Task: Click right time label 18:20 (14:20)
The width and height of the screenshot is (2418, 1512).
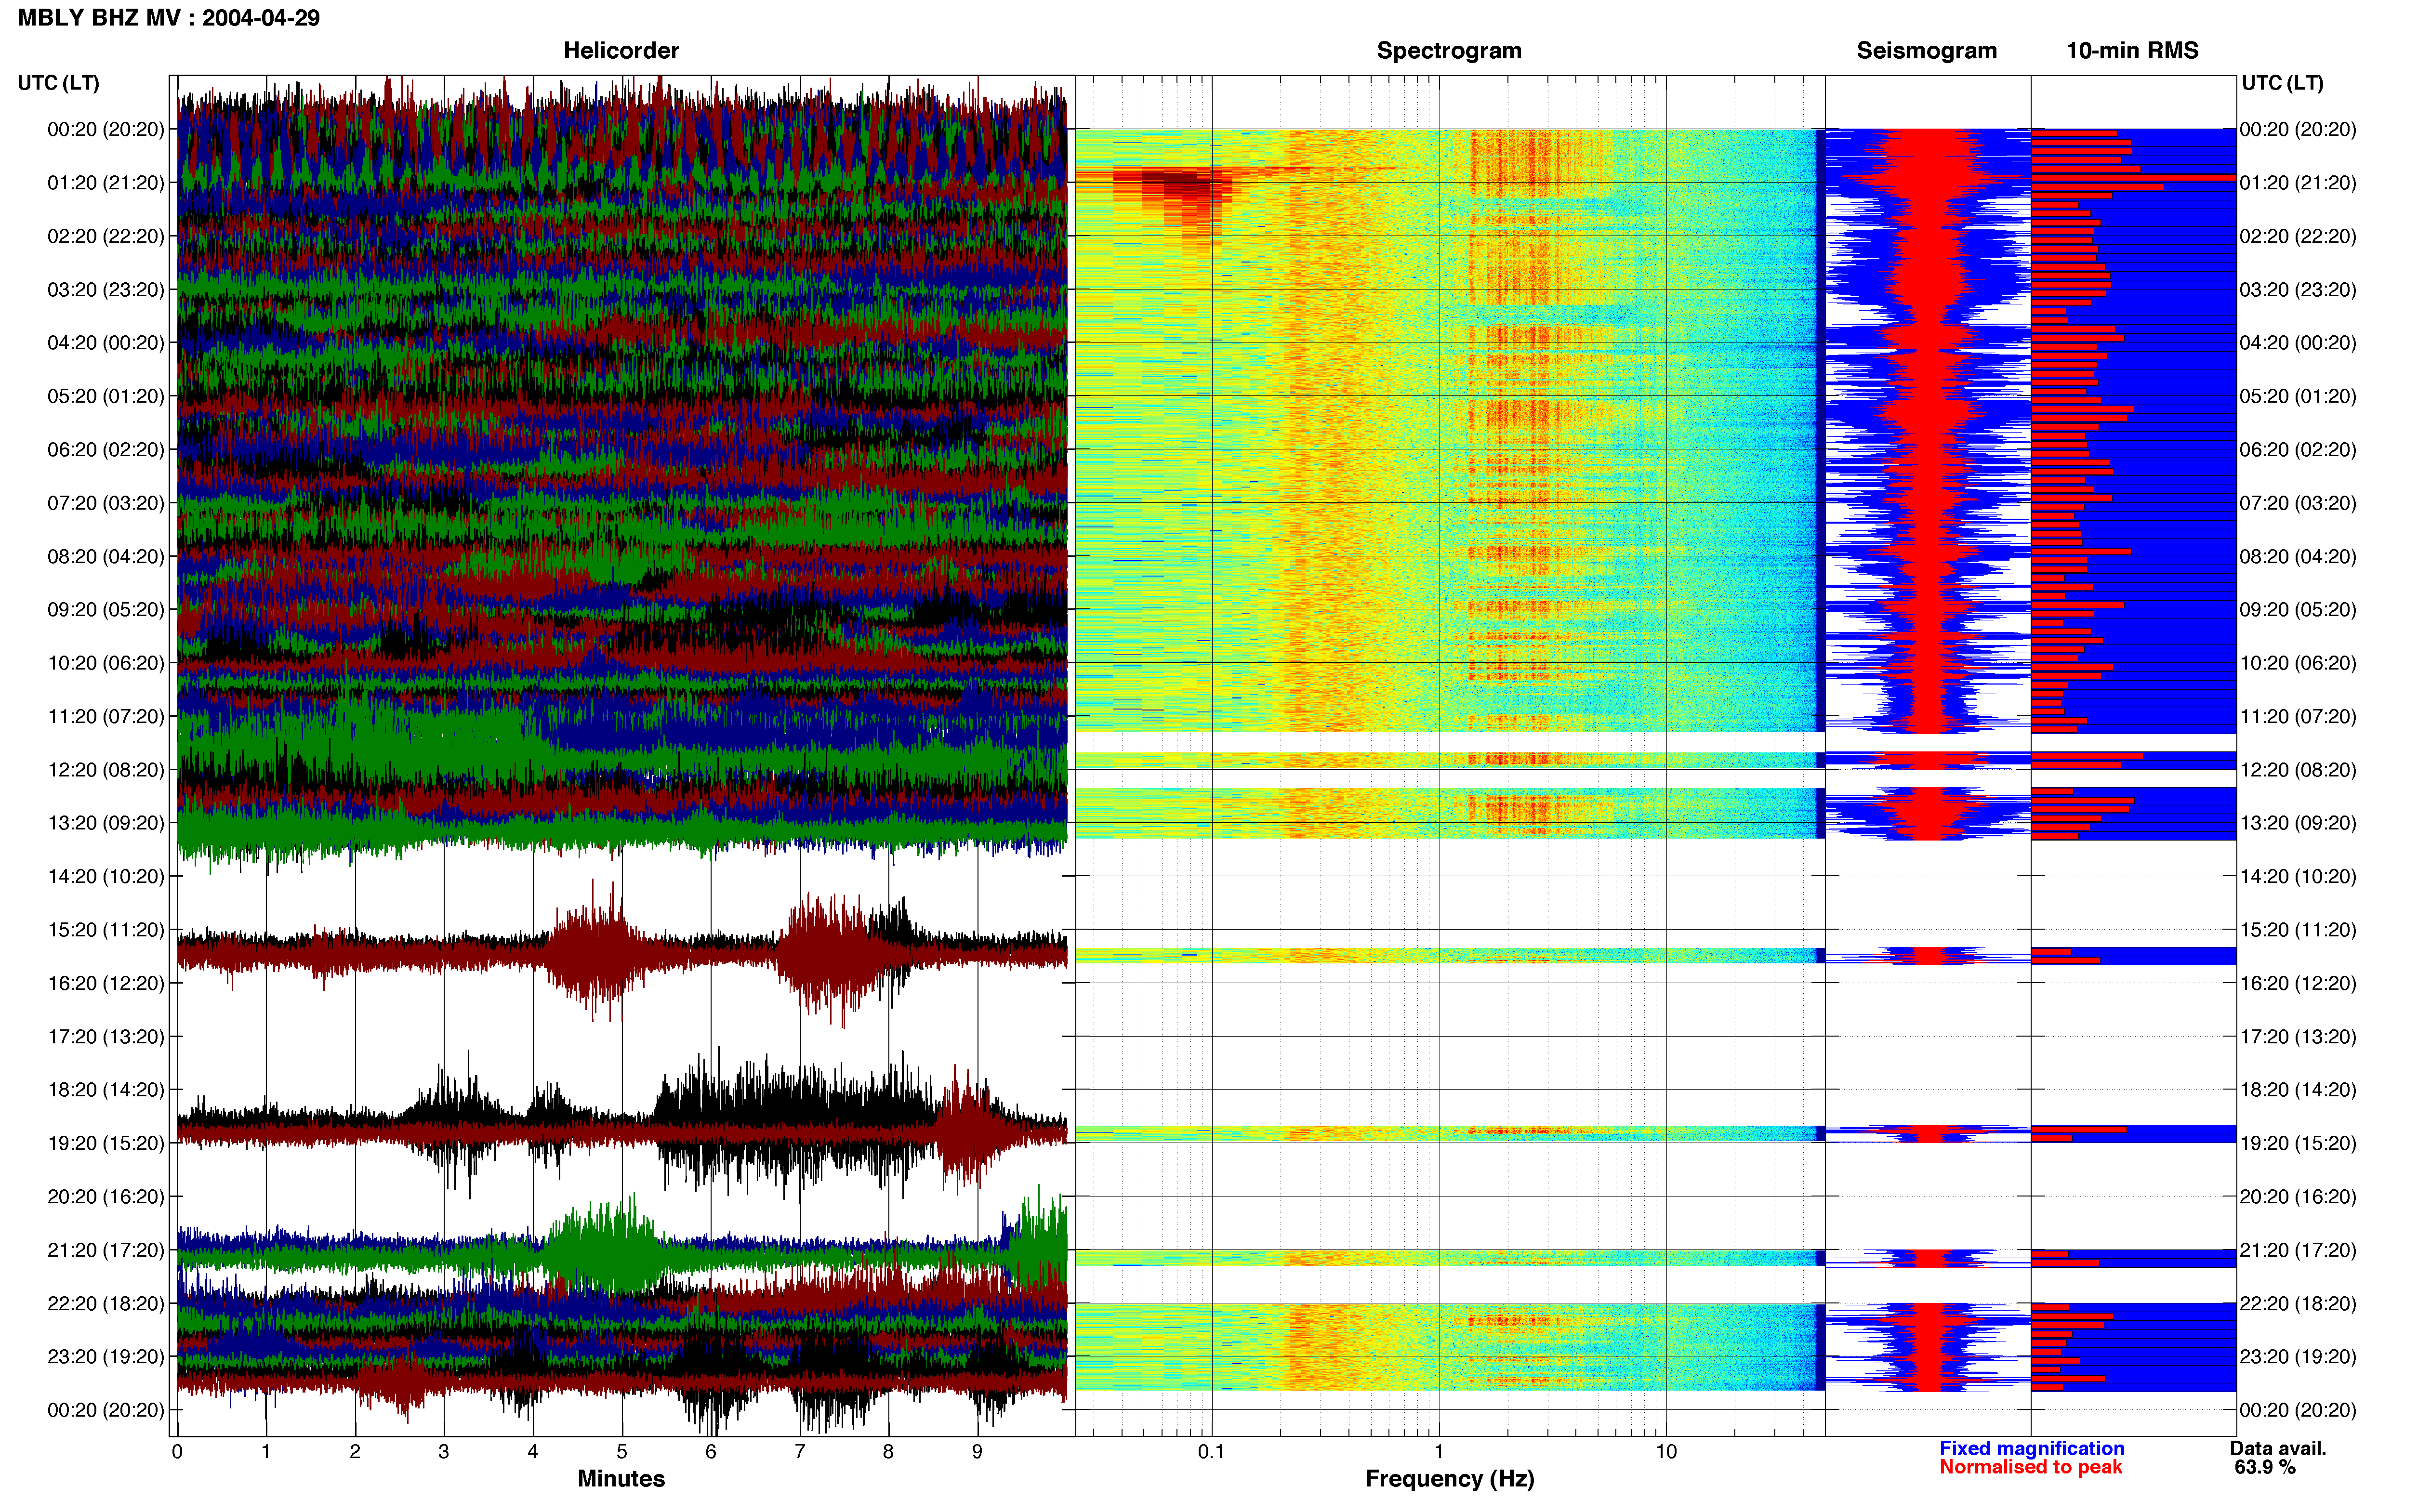Action: tap(2298, 1090)
